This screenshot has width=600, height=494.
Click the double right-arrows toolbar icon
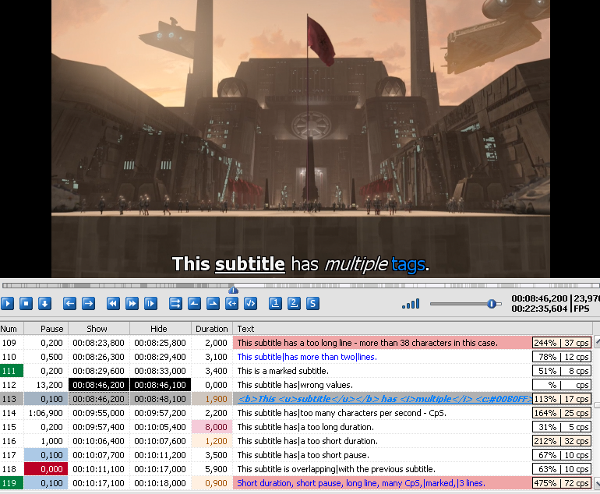click(175, 303)
